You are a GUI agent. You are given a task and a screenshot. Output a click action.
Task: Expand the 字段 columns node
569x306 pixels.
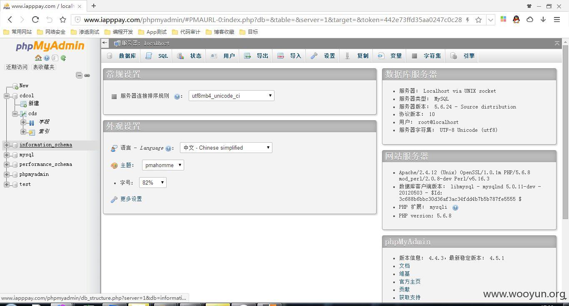click(x=23, y=122)
